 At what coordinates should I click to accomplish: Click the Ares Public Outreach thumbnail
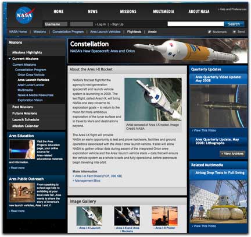pos(22,192)
